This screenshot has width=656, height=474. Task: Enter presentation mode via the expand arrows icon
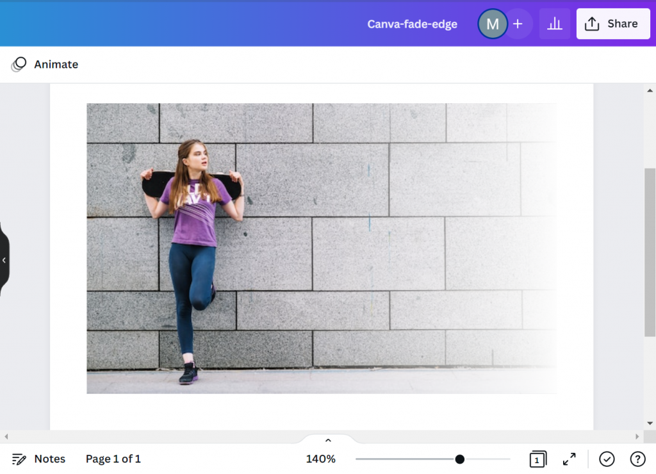click(569, 459)
